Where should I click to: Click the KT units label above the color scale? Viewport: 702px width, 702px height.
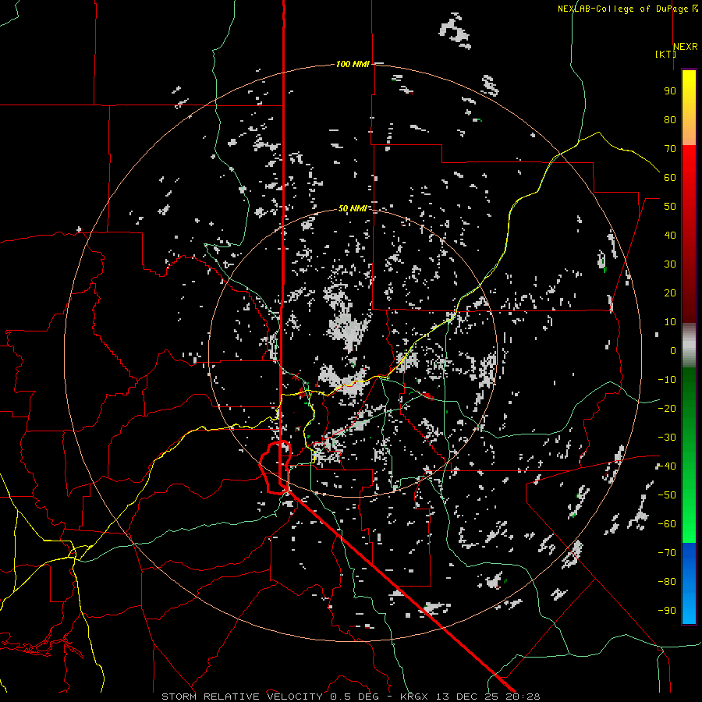[x=665, y=54]
